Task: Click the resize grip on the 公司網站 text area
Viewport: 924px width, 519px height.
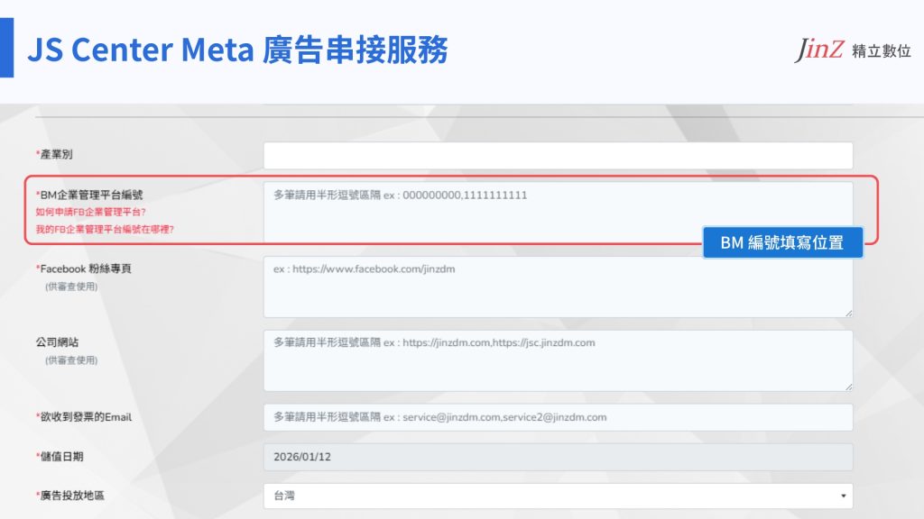Action: (x=848, y=387)
